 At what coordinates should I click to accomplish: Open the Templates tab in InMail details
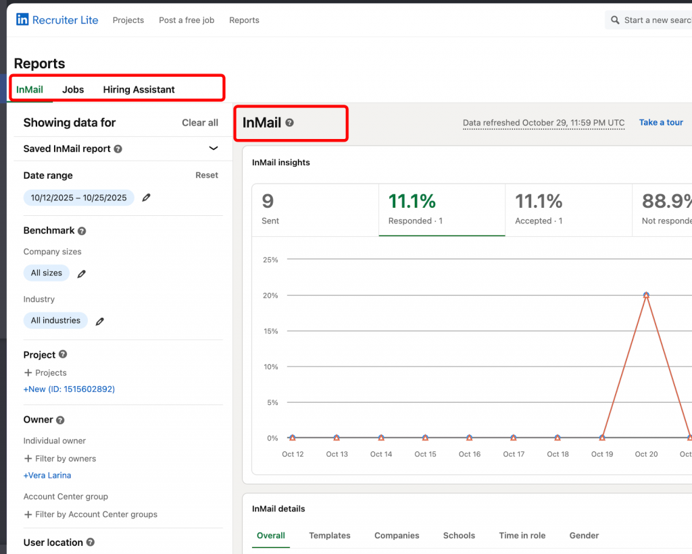330,535
